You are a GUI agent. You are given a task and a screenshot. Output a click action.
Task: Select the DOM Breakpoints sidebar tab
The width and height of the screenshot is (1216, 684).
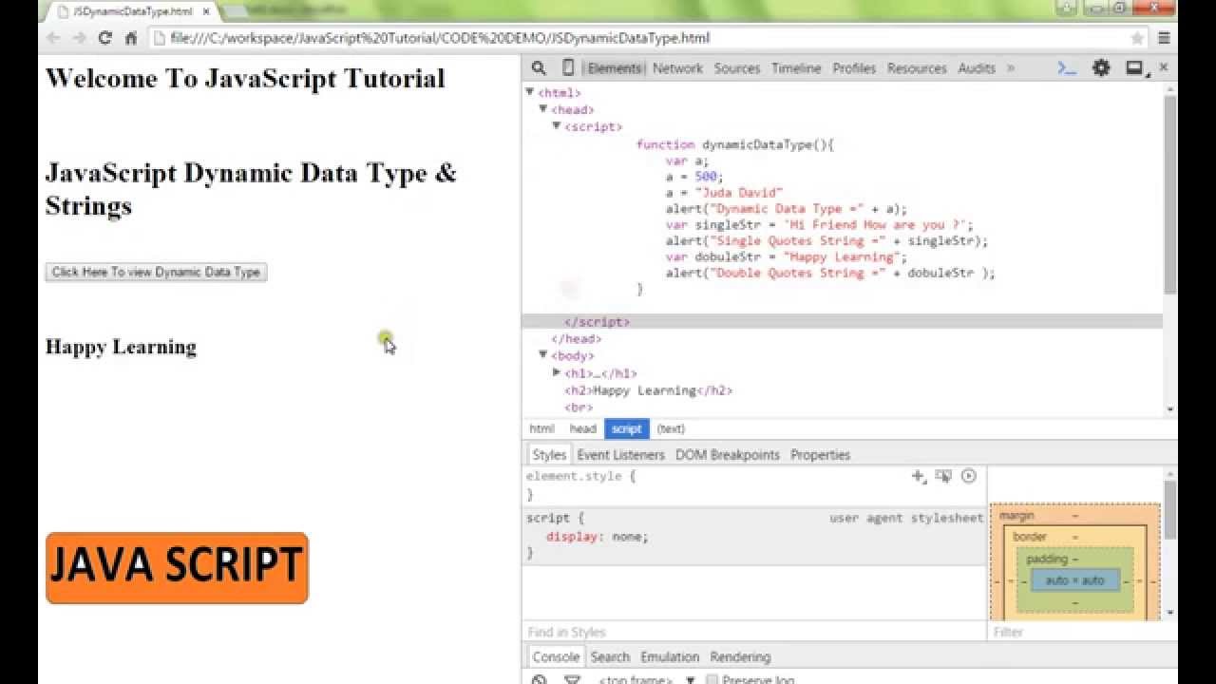(728, 455)
